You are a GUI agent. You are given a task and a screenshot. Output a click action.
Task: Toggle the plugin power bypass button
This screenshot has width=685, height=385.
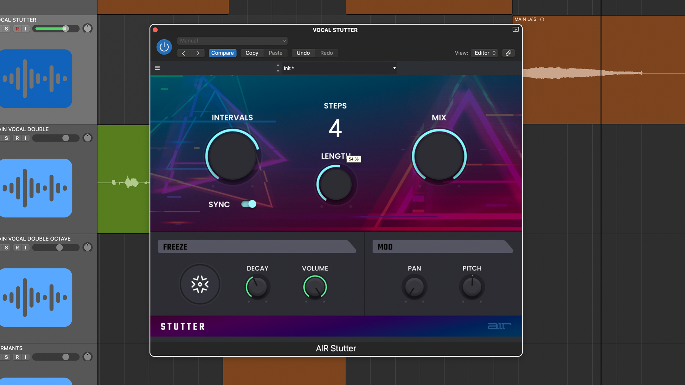164,47
